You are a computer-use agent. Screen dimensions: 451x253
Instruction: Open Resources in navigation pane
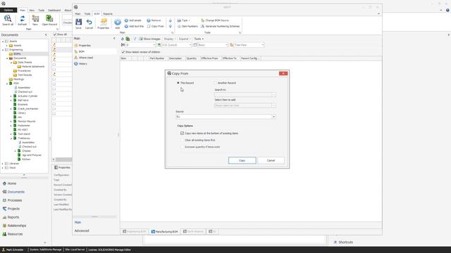13,234
